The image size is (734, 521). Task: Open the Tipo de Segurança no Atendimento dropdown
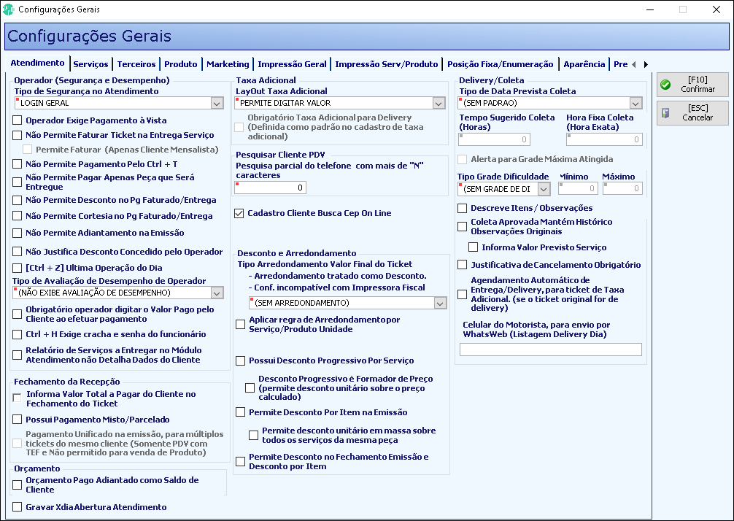217,104
